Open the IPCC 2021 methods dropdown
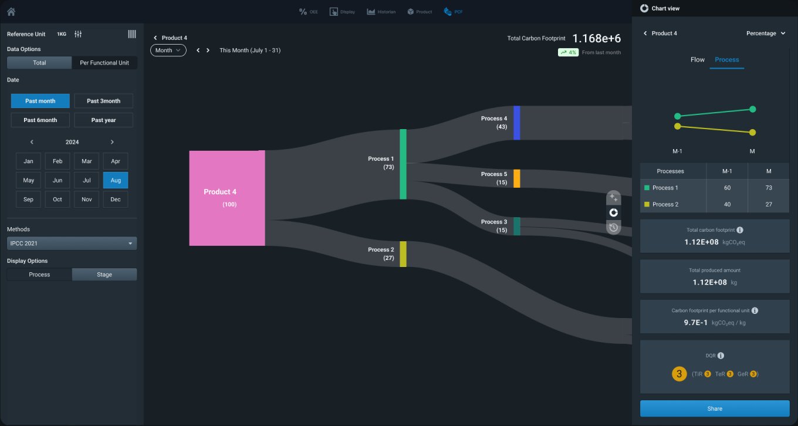 click(x=72, y=244)
